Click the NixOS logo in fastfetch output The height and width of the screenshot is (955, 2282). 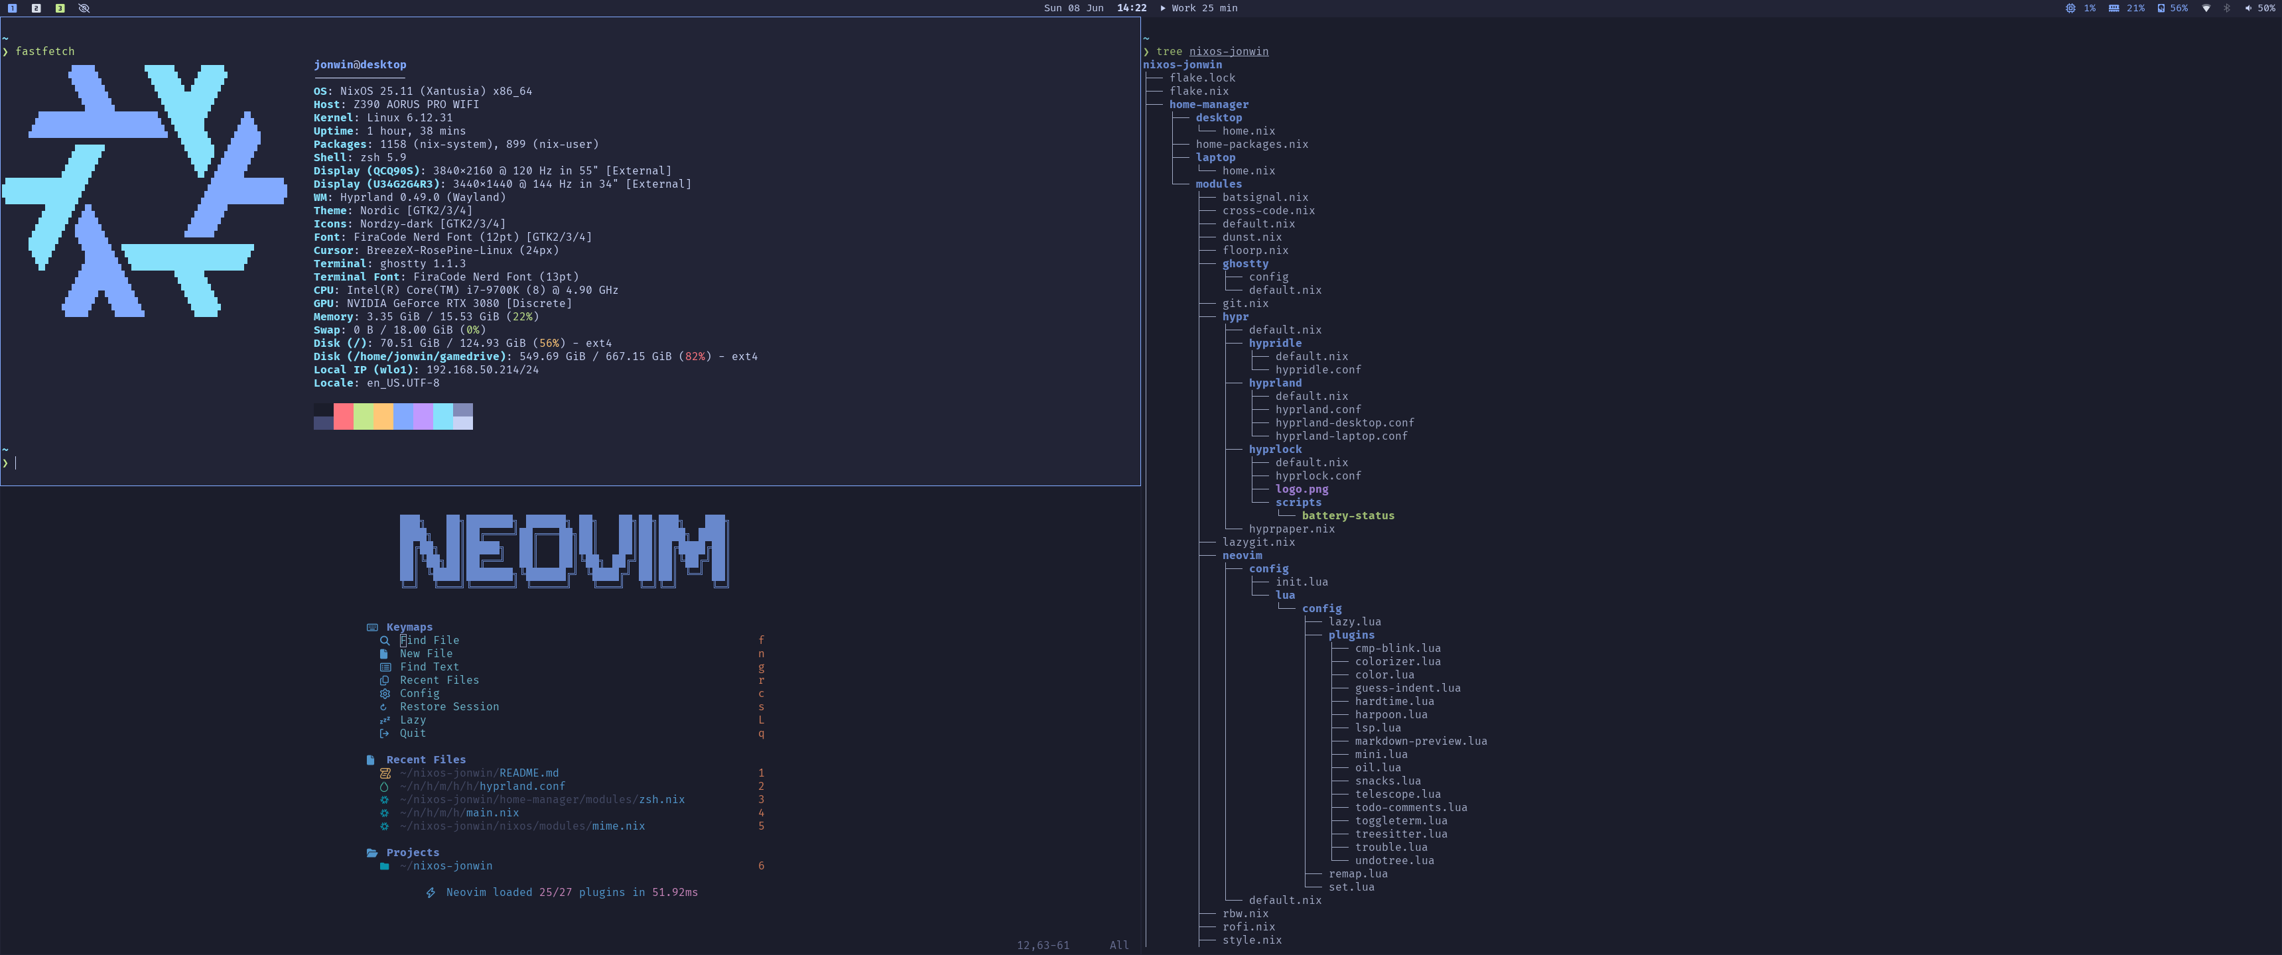tap(145, 190)
